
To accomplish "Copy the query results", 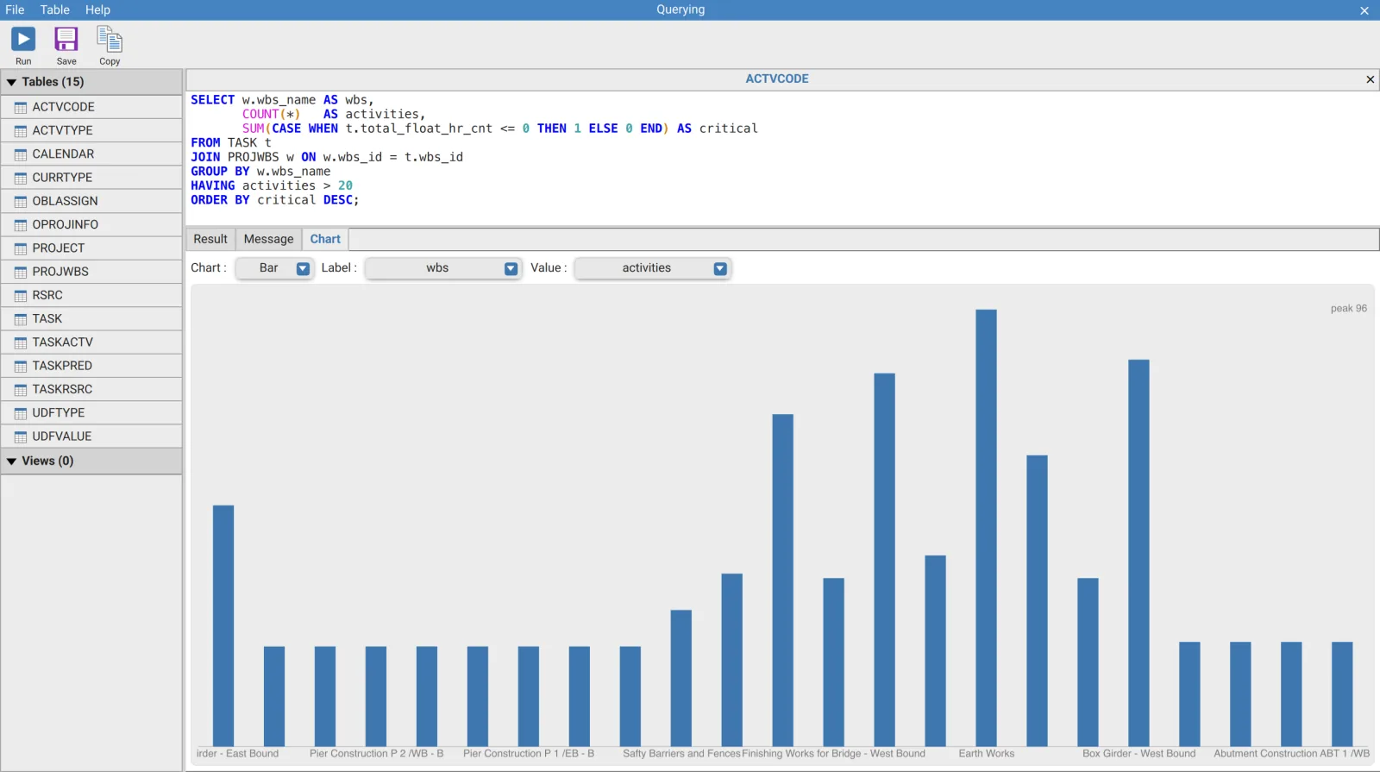I will point(110,46).
